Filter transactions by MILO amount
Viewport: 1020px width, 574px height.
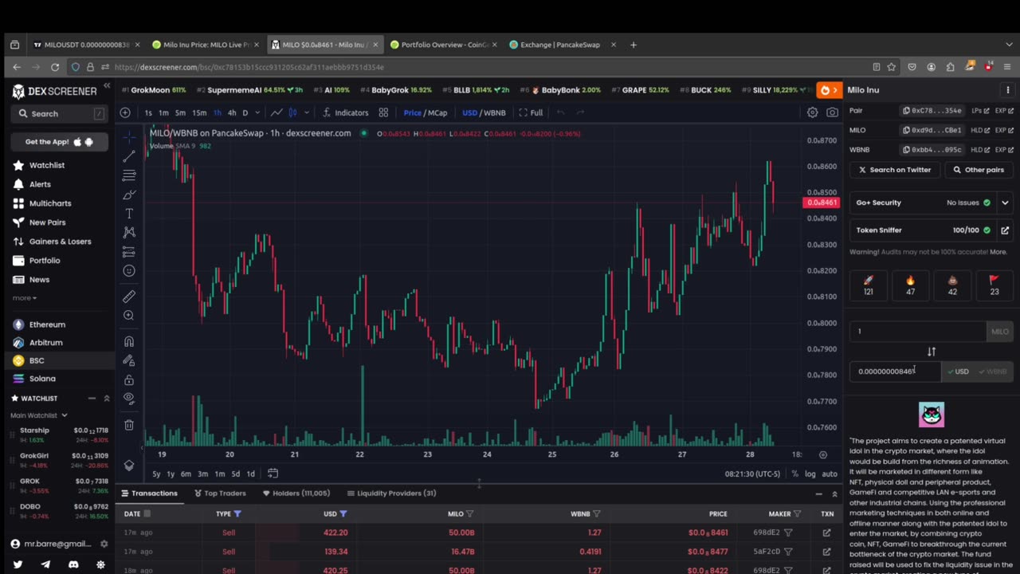pos(470,514)
